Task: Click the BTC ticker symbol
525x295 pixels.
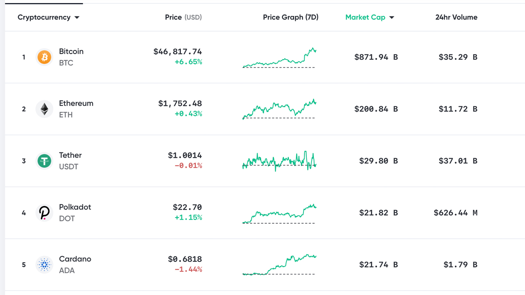Action: tap(66, 63)
